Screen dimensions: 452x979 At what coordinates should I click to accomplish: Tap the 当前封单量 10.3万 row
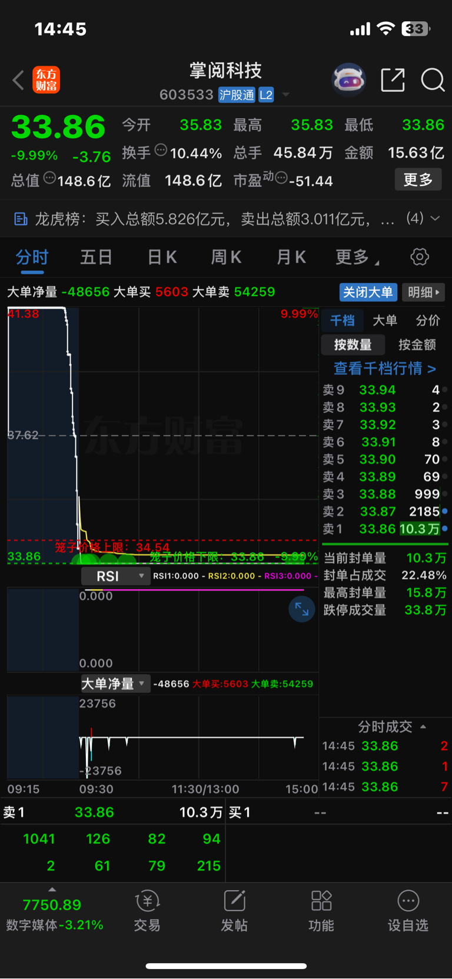(385, 557)
